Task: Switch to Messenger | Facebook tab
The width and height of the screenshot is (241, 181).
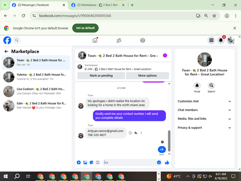Action: (x=39, y=5)
